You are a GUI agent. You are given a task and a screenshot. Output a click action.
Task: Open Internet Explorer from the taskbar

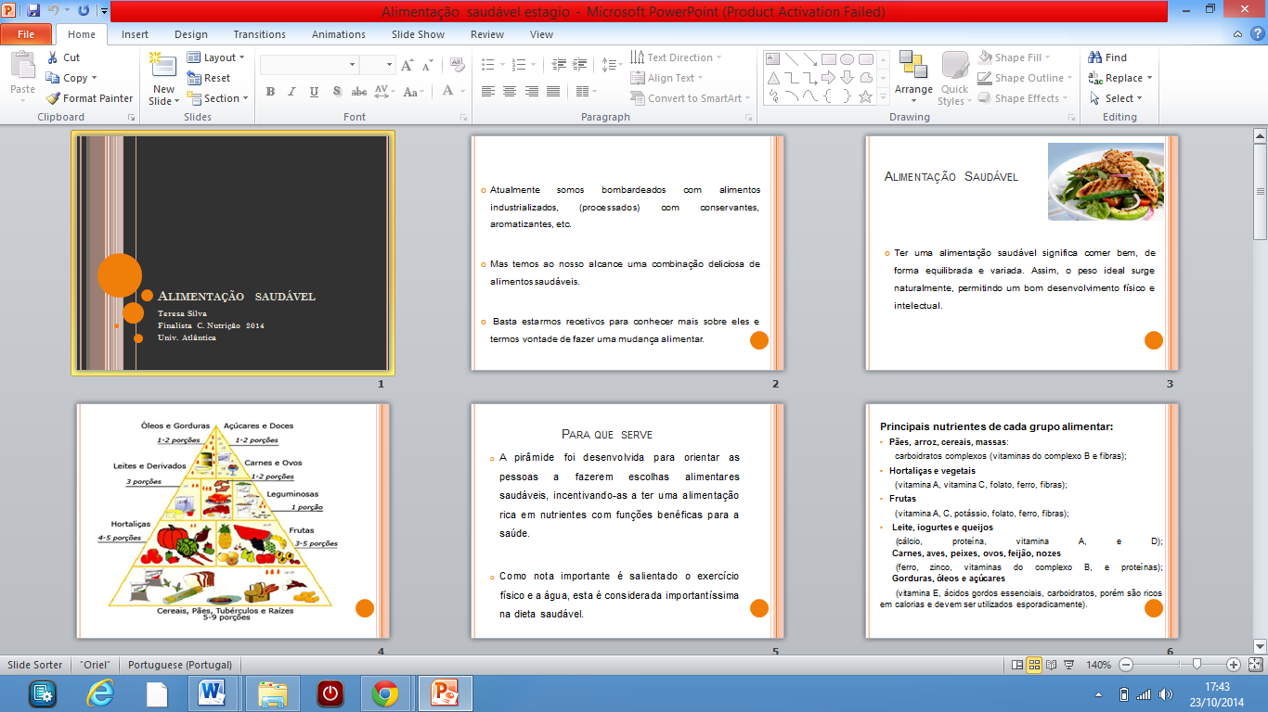99,693
